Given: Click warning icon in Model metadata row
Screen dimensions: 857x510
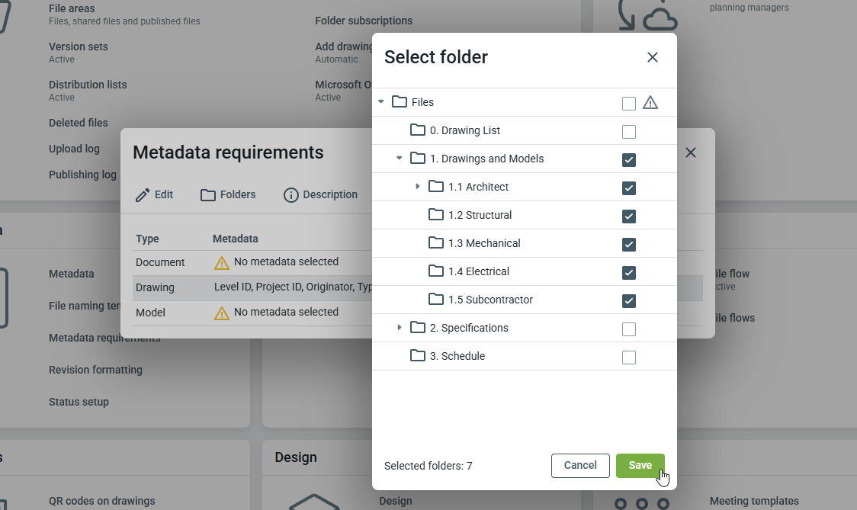Looking at the screenshot, I should click(222, 313).
